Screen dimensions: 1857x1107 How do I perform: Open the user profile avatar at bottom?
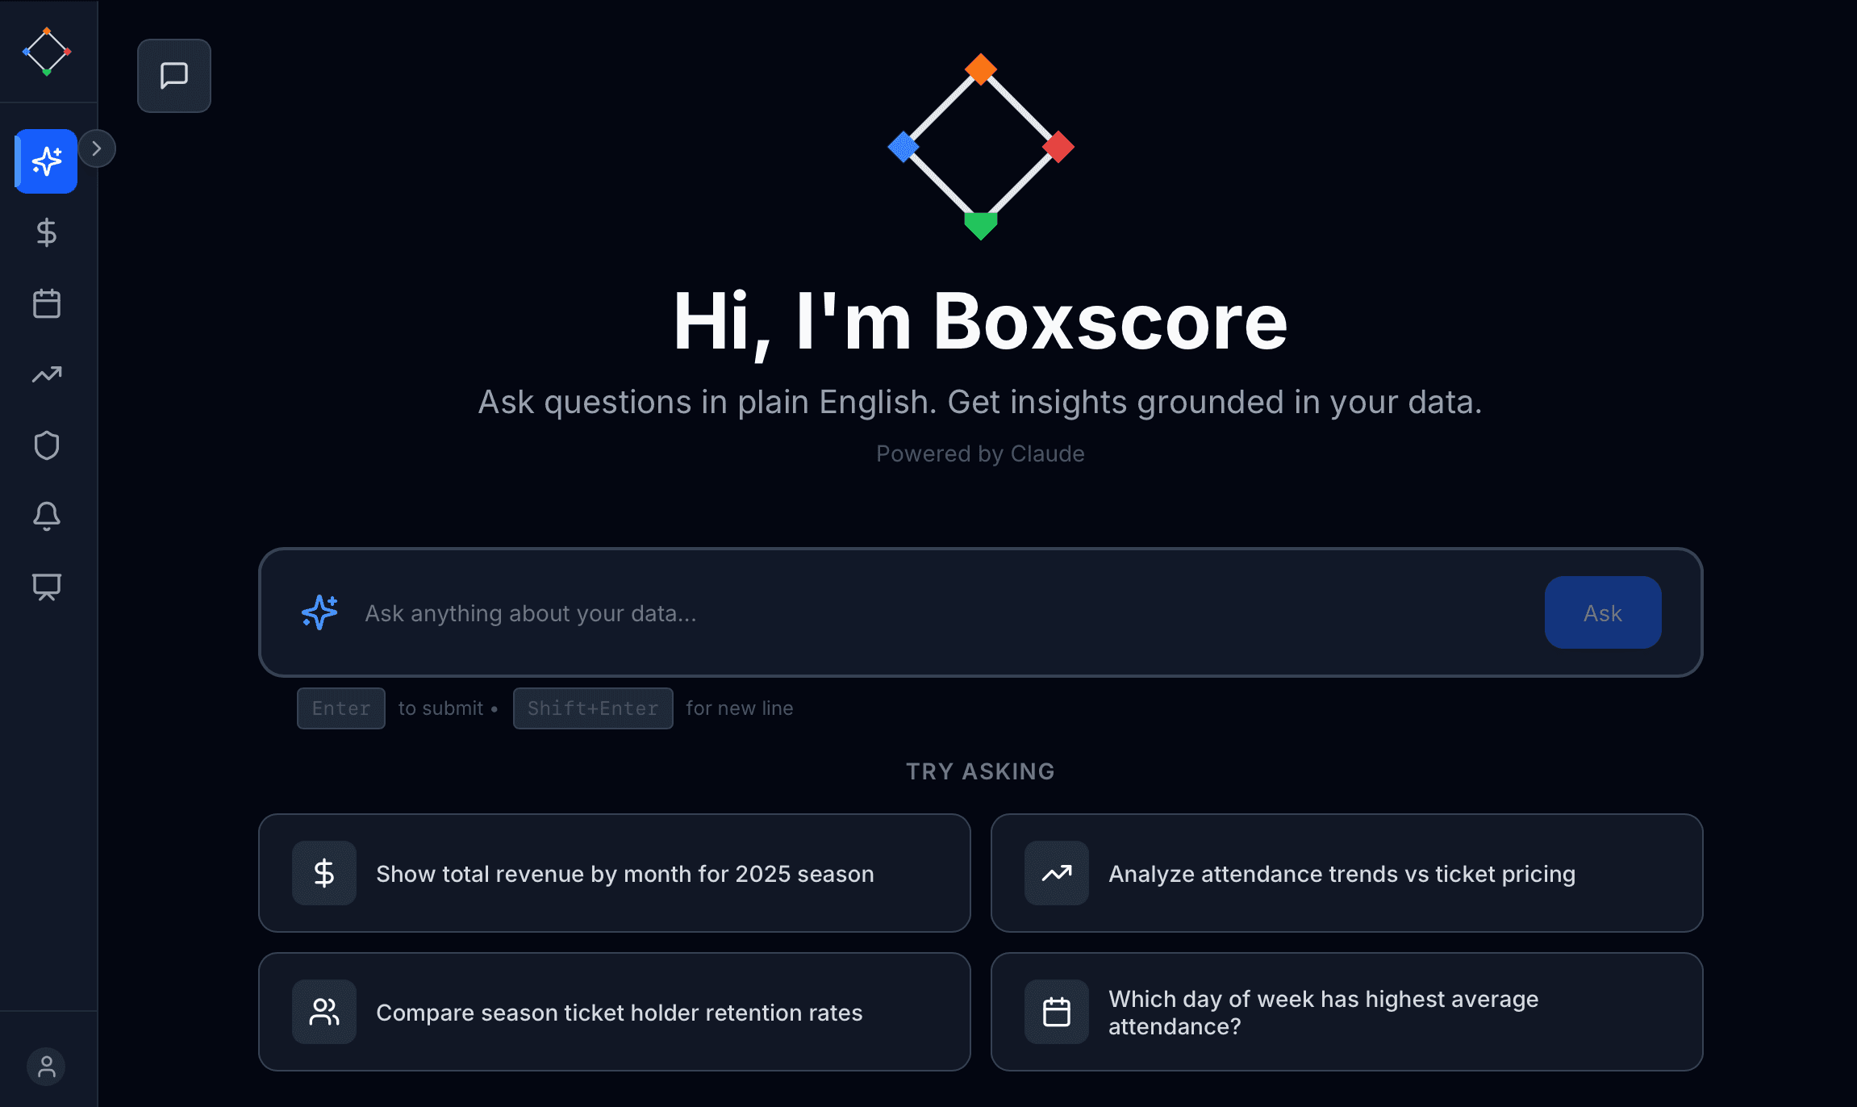[46, 1067]
